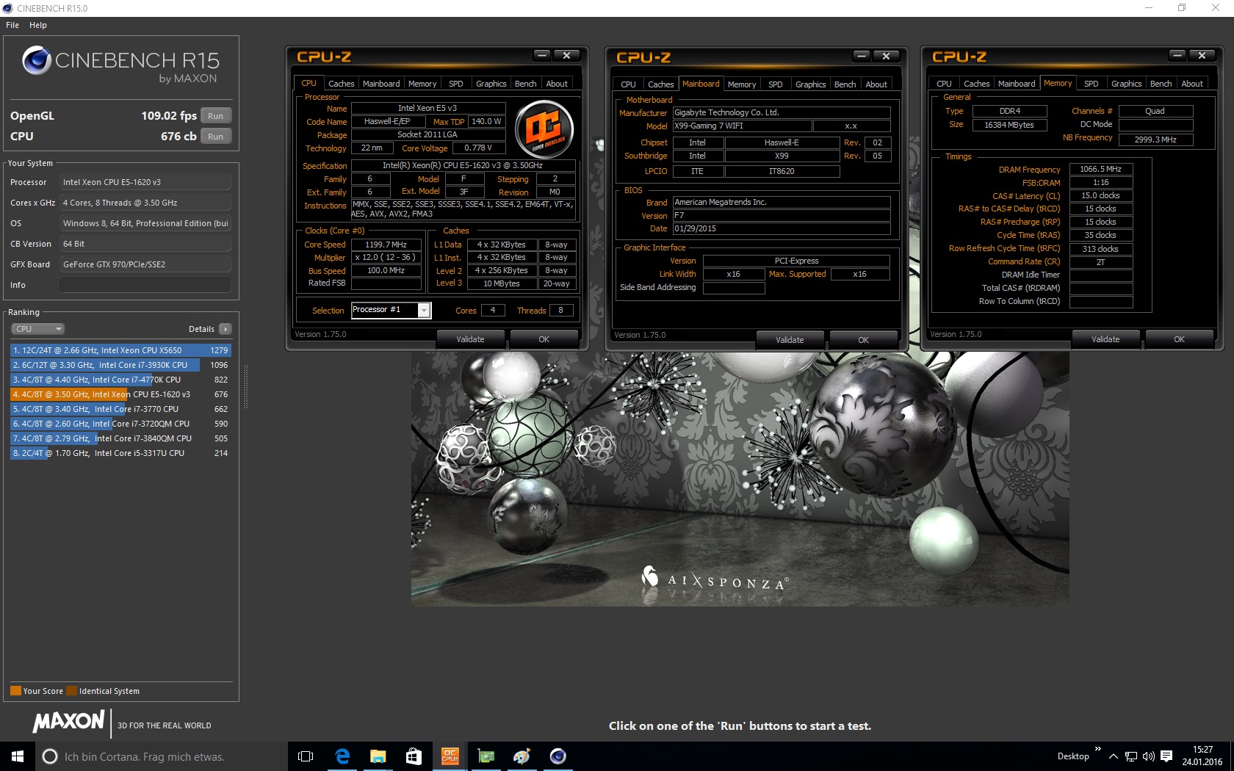The height and width of the screenshot is (771, 1234).
Task: Select ranking entry Xeon E5-1620 v3
Action: (x=120, y=394)
